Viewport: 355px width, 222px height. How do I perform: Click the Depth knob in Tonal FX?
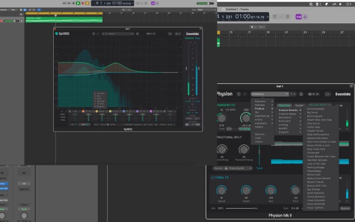click(246, 190)
